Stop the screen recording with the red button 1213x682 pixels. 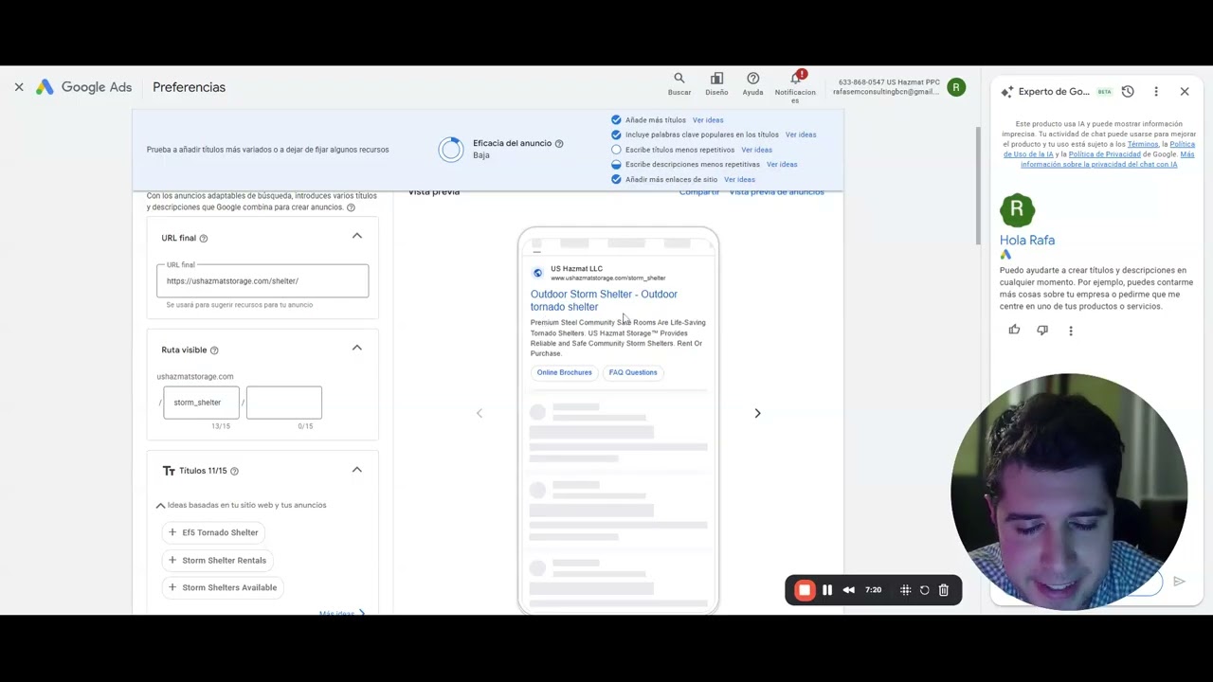[805, 590]
